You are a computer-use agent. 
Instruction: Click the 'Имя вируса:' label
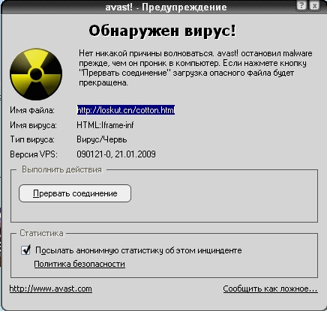coord(33,125)
